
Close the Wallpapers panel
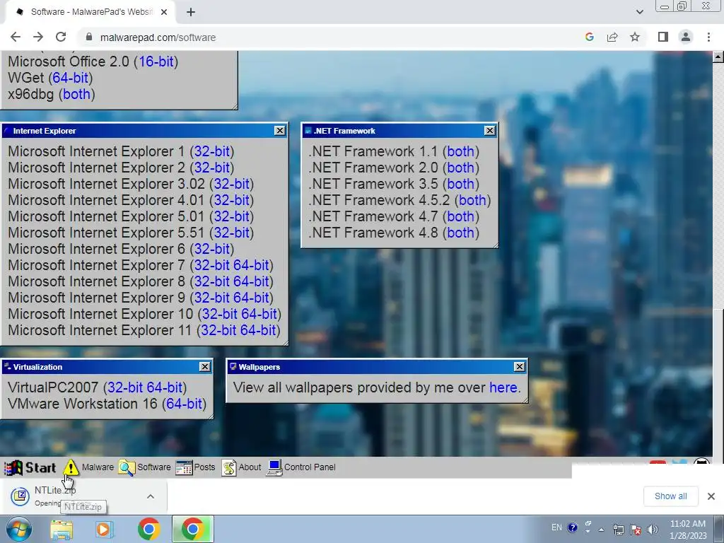(x=520, y=367)
